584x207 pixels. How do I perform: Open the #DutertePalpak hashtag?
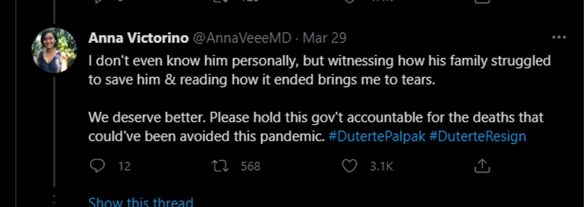click(x=377, y=136)
